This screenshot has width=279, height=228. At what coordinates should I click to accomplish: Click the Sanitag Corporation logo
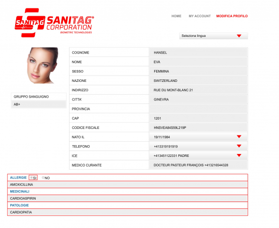[54, 23]
